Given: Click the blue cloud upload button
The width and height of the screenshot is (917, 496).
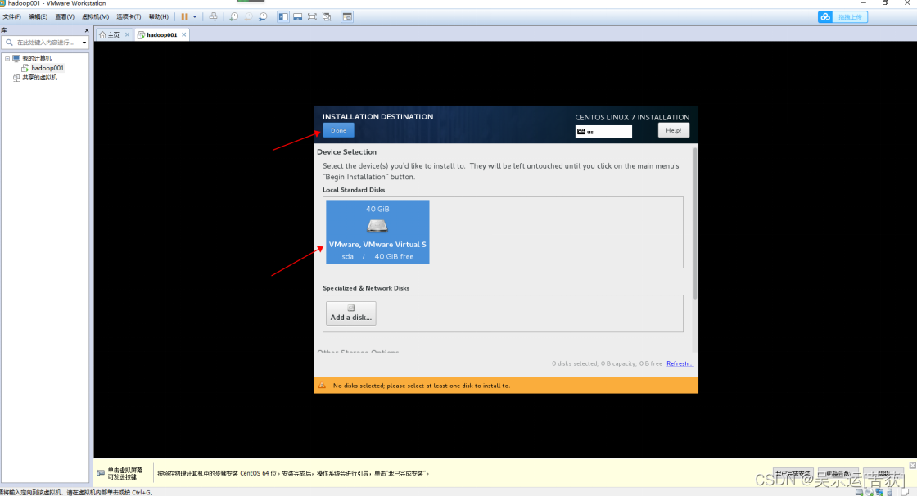Looking at the screenshot, I should pyautogui.click(x=842, y=17).
